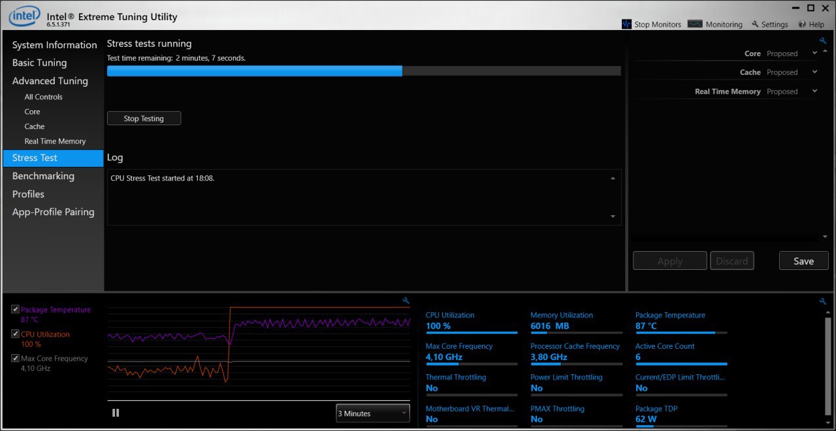Select the Stress Test section

click(53, 158)
